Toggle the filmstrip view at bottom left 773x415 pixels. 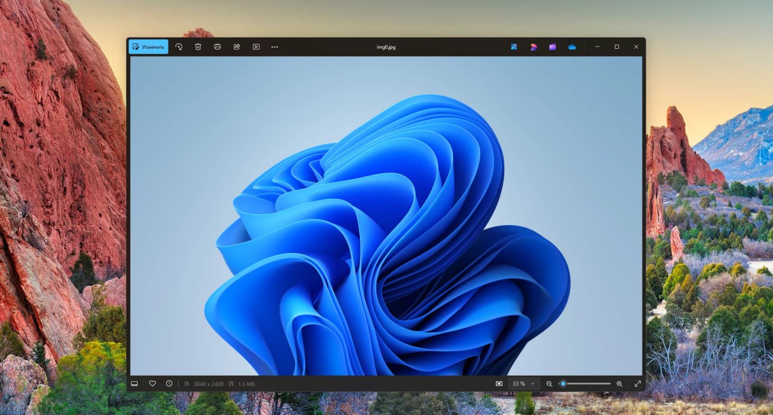click(135, 384)
